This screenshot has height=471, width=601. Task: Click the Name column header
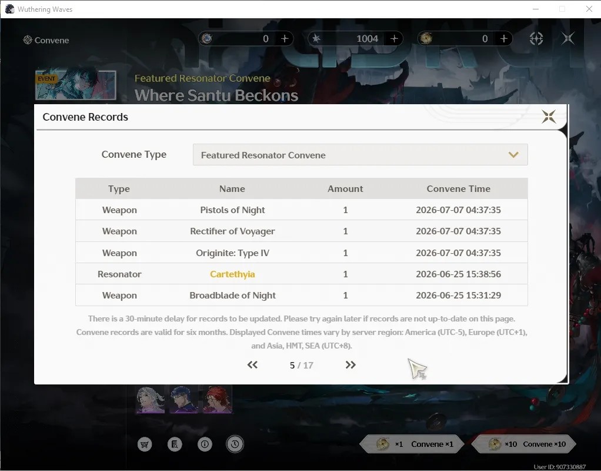(x=232, y=188)
